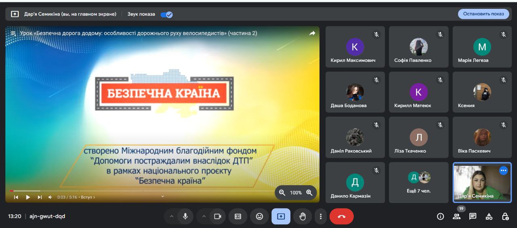Mute the microphone in the call controls

click(x=185, y=217)
